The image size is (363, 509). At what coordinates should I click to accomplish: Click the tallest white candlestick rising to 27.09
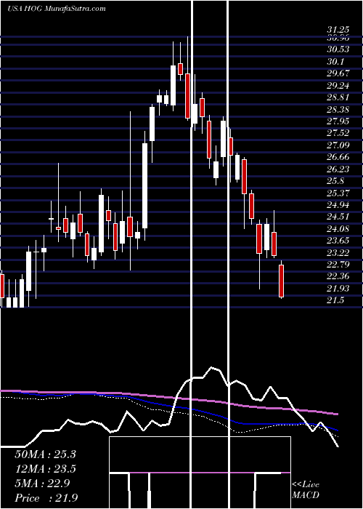(144, 185)
